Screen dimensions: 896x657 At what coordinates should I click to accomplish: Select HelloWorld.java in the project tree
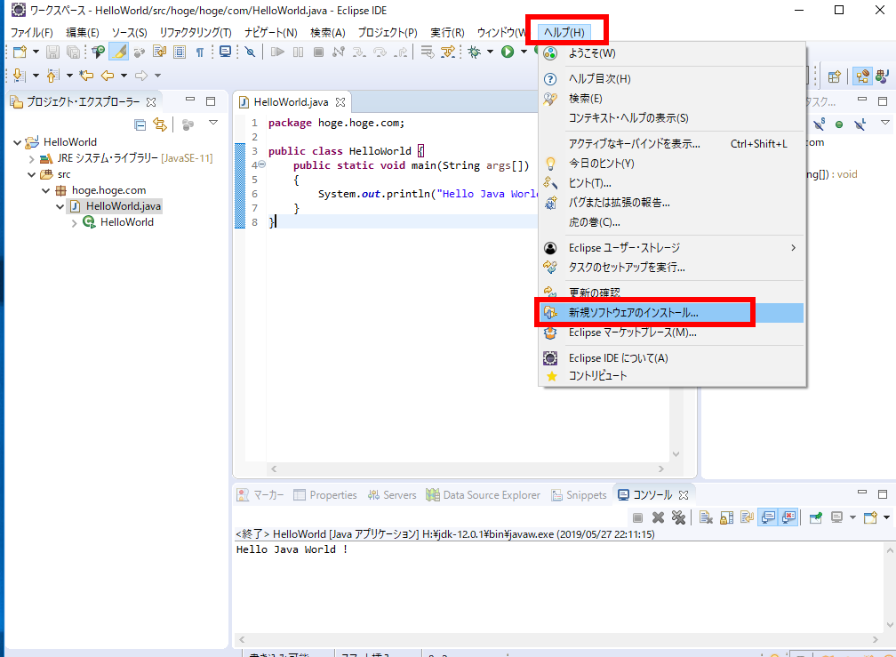(x=116, y=206)
